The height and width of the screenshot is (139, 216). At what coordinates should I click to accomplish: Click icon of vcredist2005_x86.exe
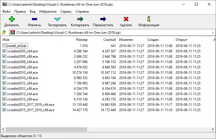(x=4, y=56)
